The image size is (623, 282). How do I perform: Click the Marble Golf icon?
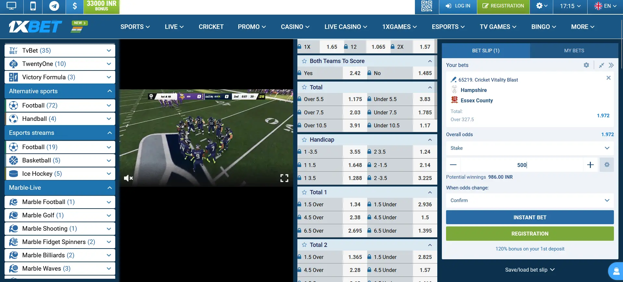(x=14, y=215)
